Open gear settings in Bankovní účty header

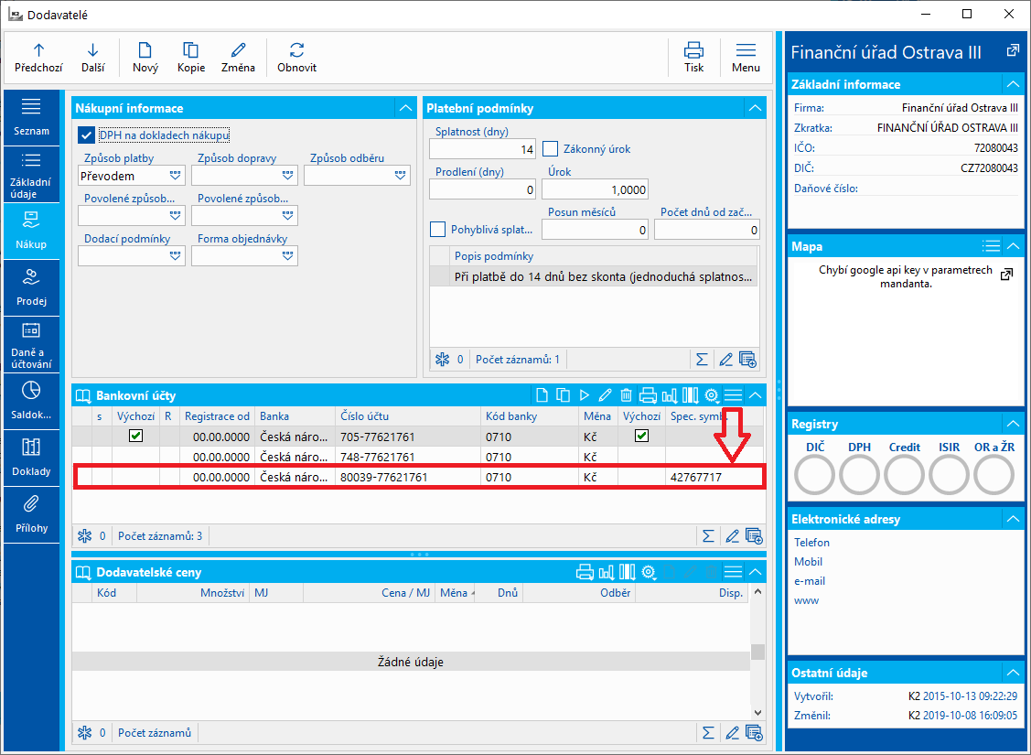click(712, 395)
